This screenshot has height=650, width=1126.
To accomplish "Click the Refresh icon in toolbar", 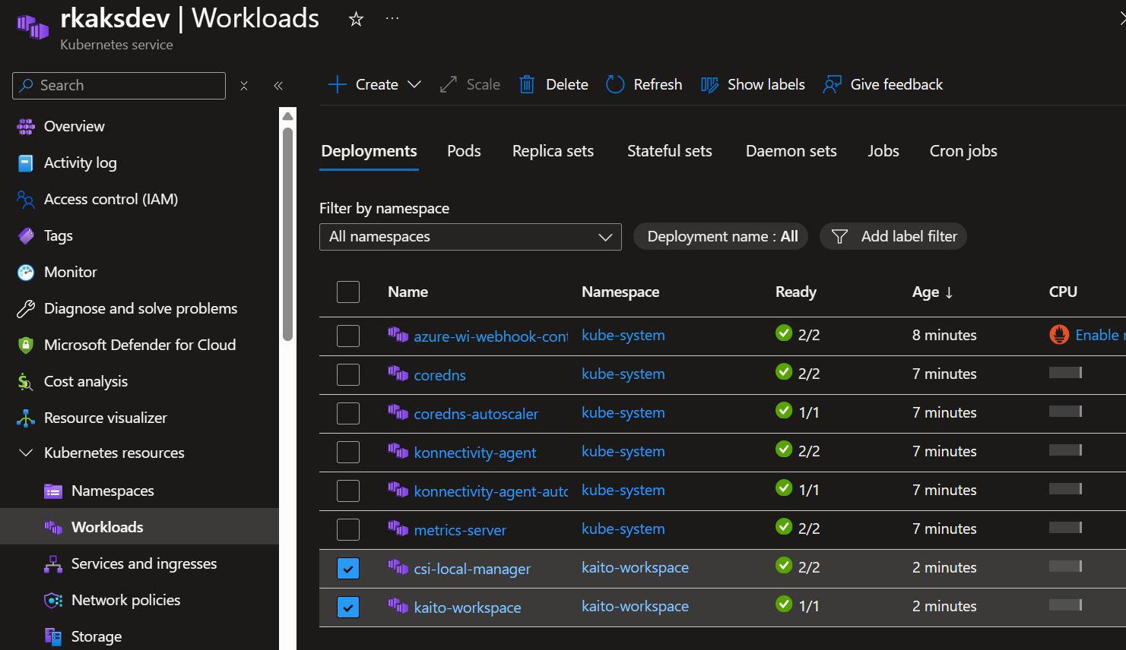I will (x=615, y=84).
